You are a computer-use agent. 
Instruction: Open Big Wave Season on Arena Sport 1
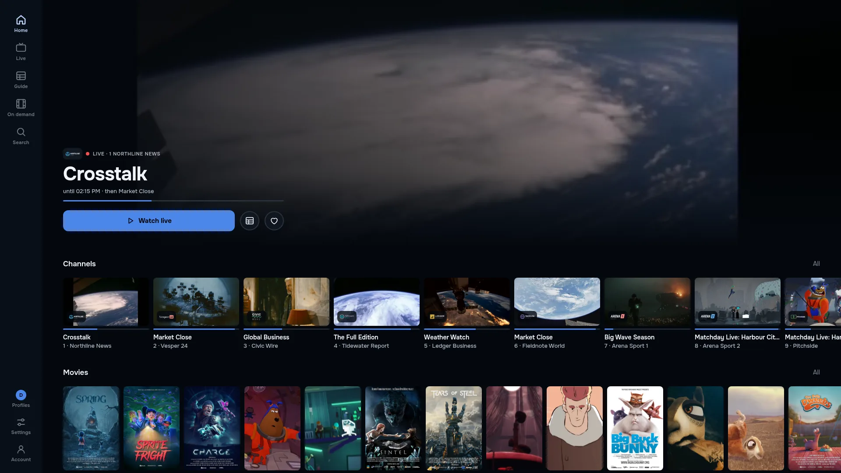click(x=647, y=314)
